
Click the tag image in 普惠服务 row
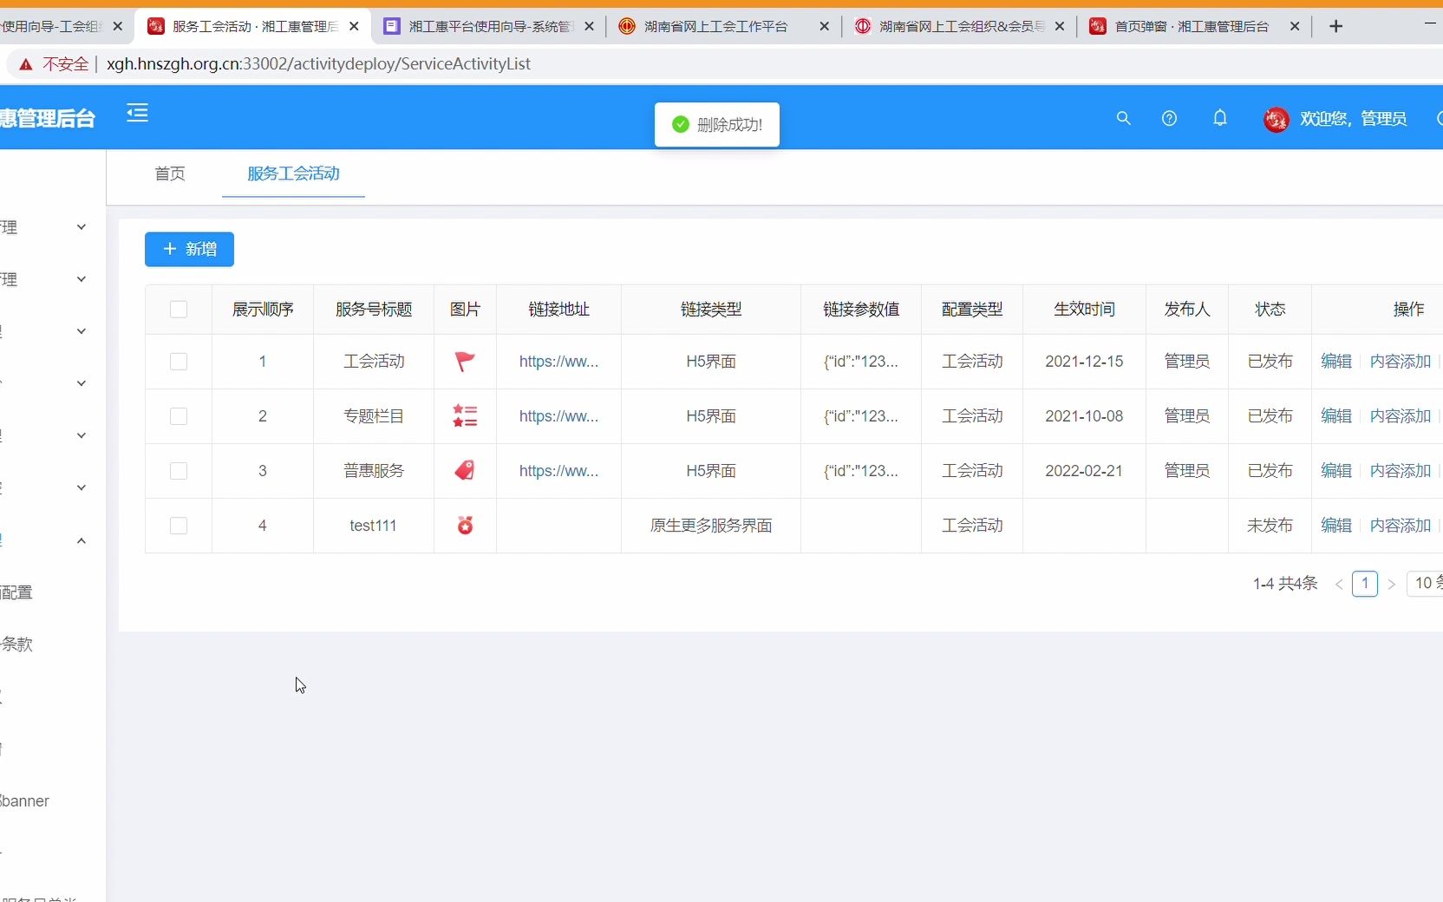465,471
